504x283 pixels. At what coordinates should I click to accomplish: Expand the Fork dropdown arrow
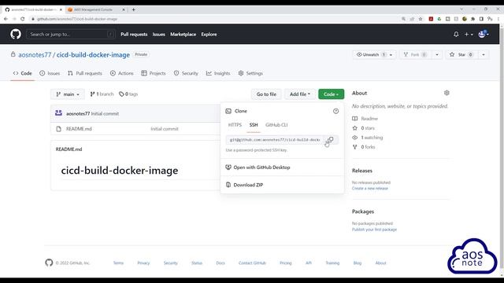click(x=437, y=54)
